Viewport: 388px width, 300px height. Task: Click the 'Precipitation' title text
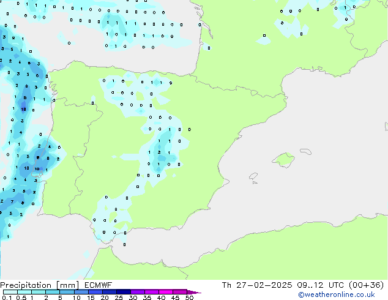(x=26, y=285)
